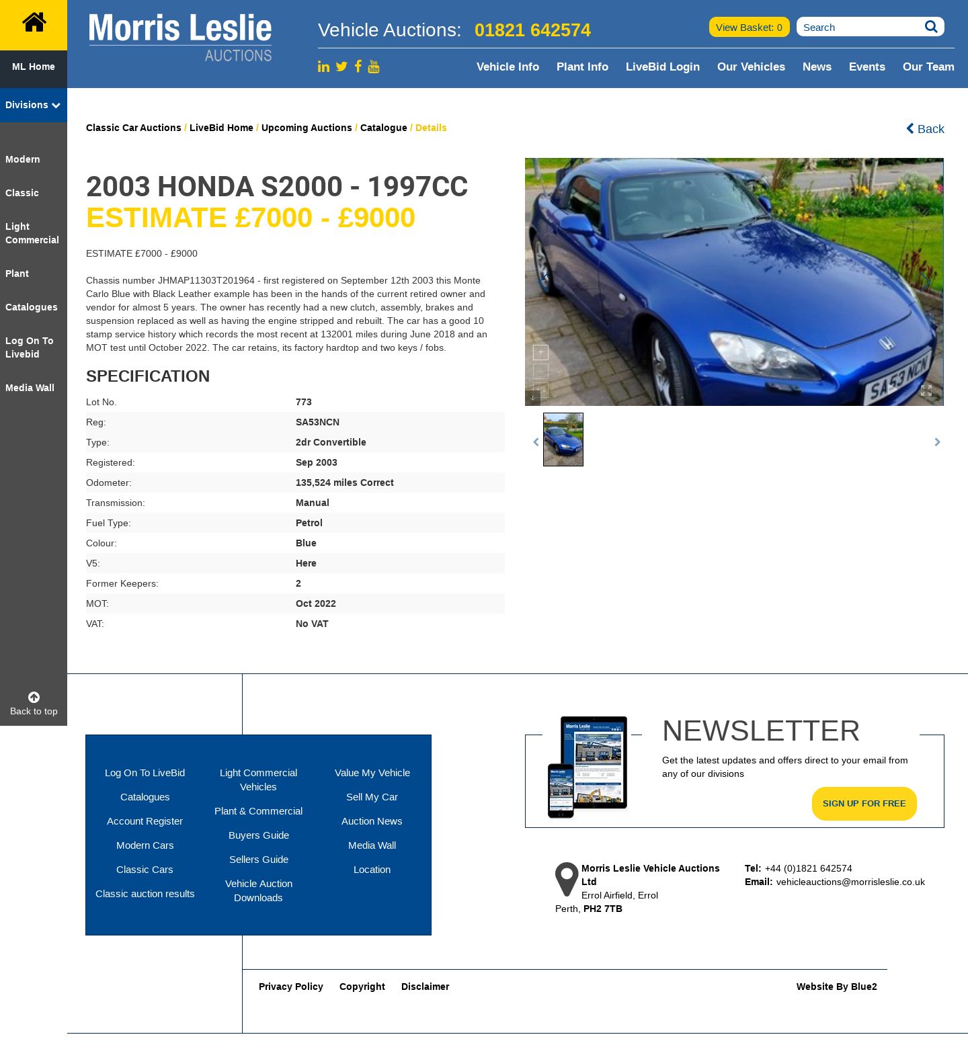Image resolution: width=968 pixels, height=1043 pixels.
Task: Click SIGN UP FOR FREE button
Action: pyautogui.click(x=864, y=804)
